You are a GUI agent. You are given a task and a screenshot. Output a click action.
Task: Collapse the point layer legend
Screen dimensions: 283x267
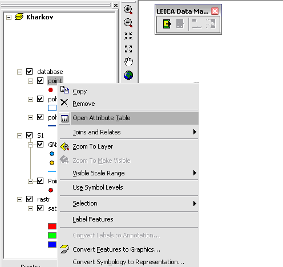(x=30, y=81)
